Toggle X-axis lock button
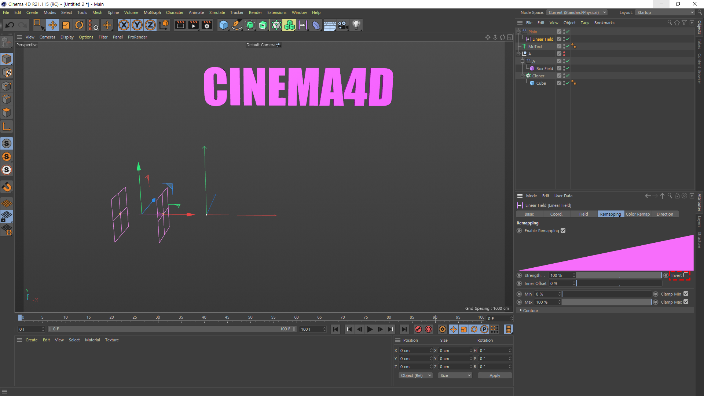 [x=124, y=25]
